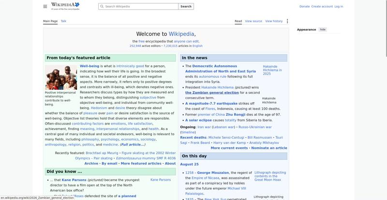
Task: Click the Donate link
Action: [x=304, y=6]
